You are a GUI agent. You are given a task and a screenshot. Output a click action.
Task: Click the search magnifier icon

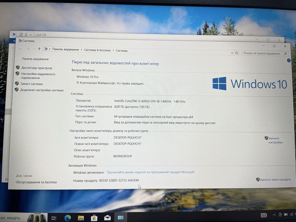coord(286,54)
